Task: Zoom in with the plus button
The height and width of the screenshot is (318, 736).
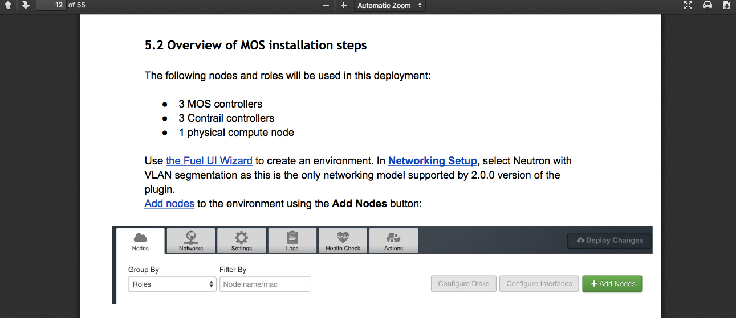Action: (343, 5)
